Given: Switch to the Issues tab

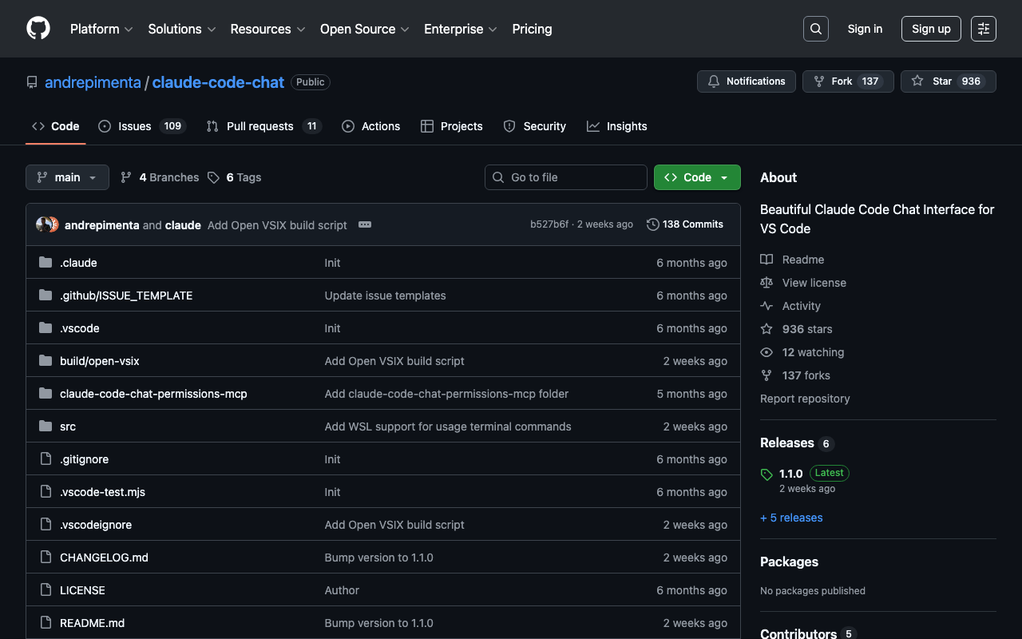Looking at the screenshot, I should click(134, 126).
